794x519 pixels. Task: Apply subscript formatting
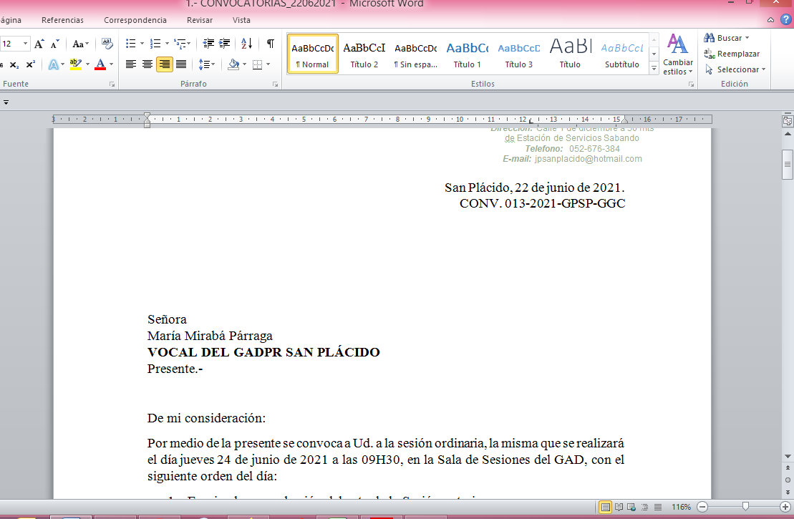[x=14, y=64]
